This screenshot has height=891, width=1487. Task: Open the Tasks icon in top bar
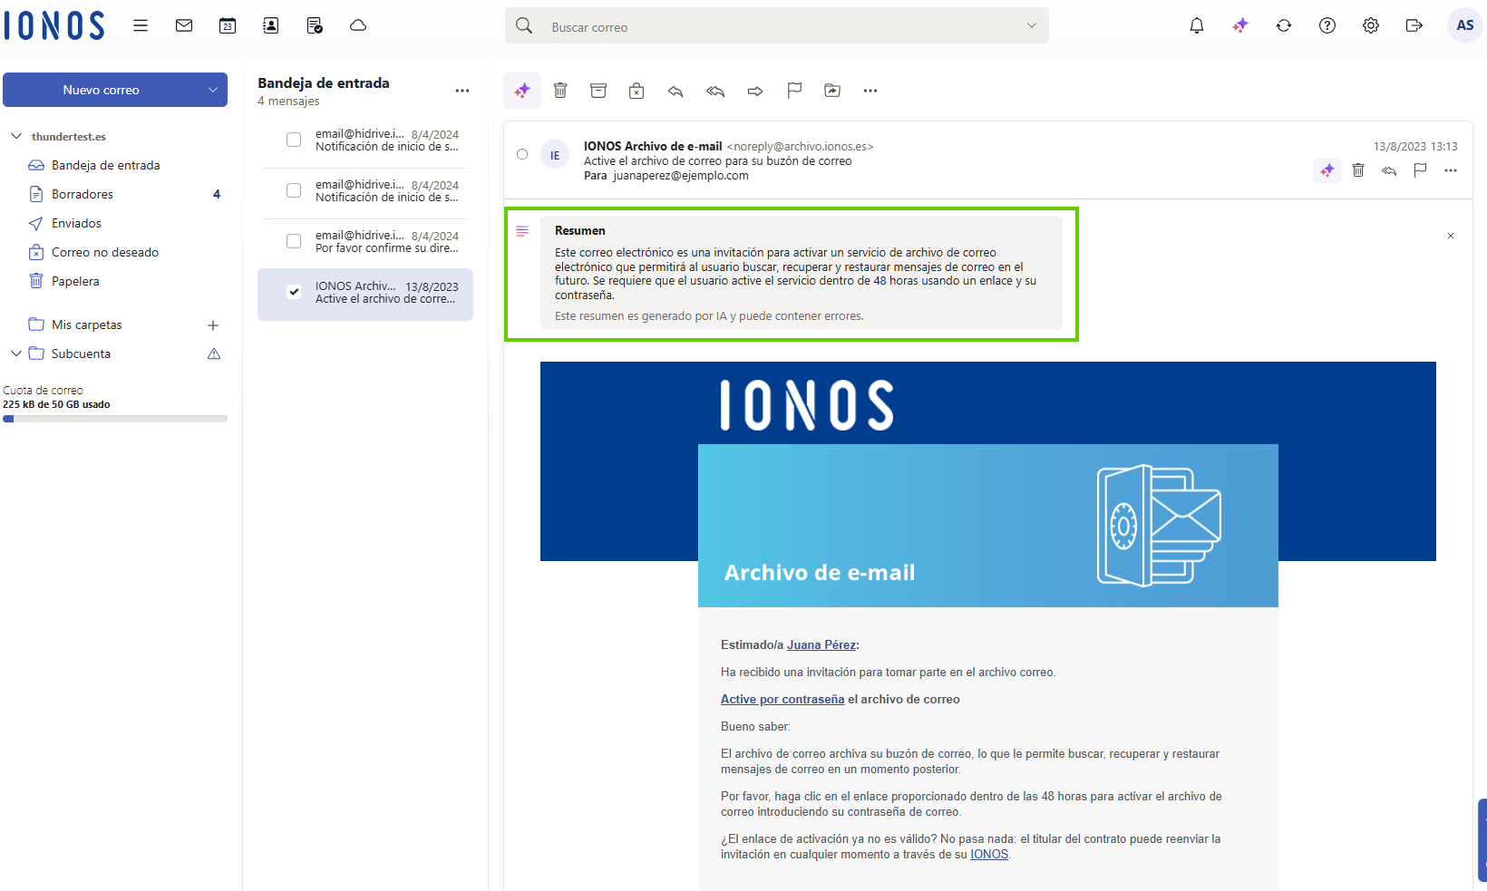click(315, 25)
